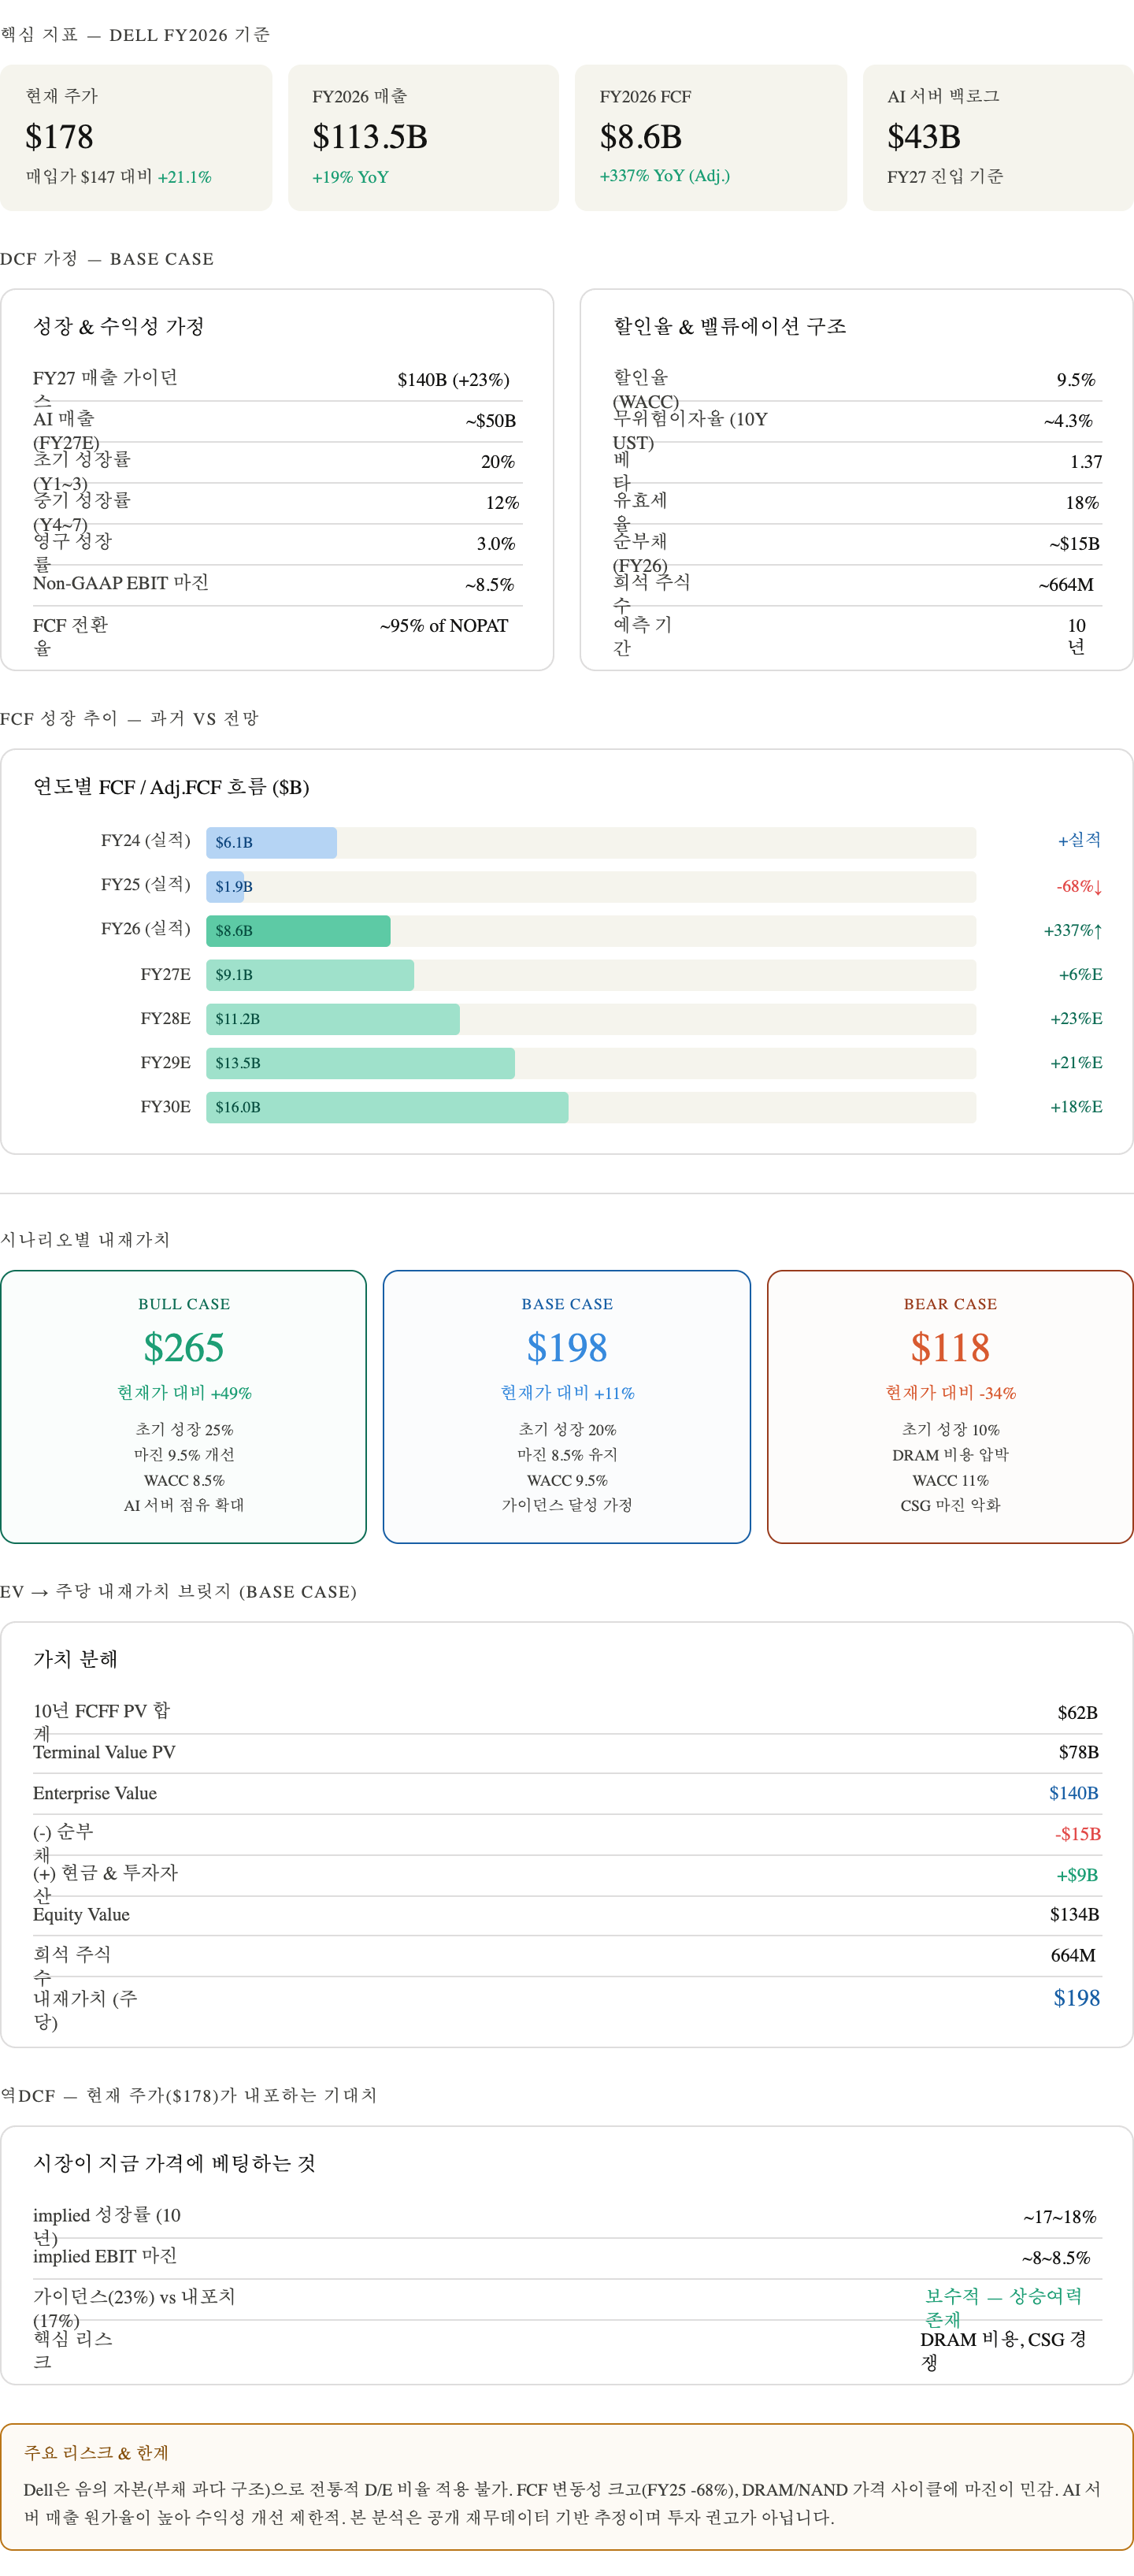Click the 연도별 FCF / Adj.FCF 흐름 title

pos(171,787)
